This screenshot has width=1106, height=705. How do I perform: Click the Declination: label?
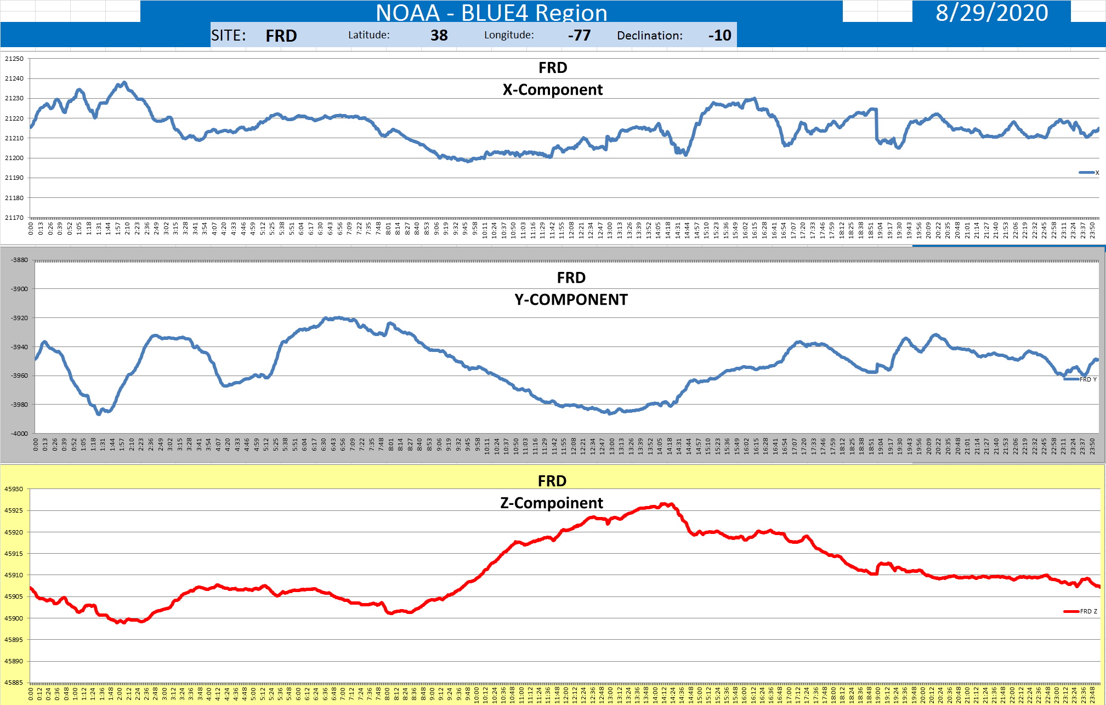649,36
